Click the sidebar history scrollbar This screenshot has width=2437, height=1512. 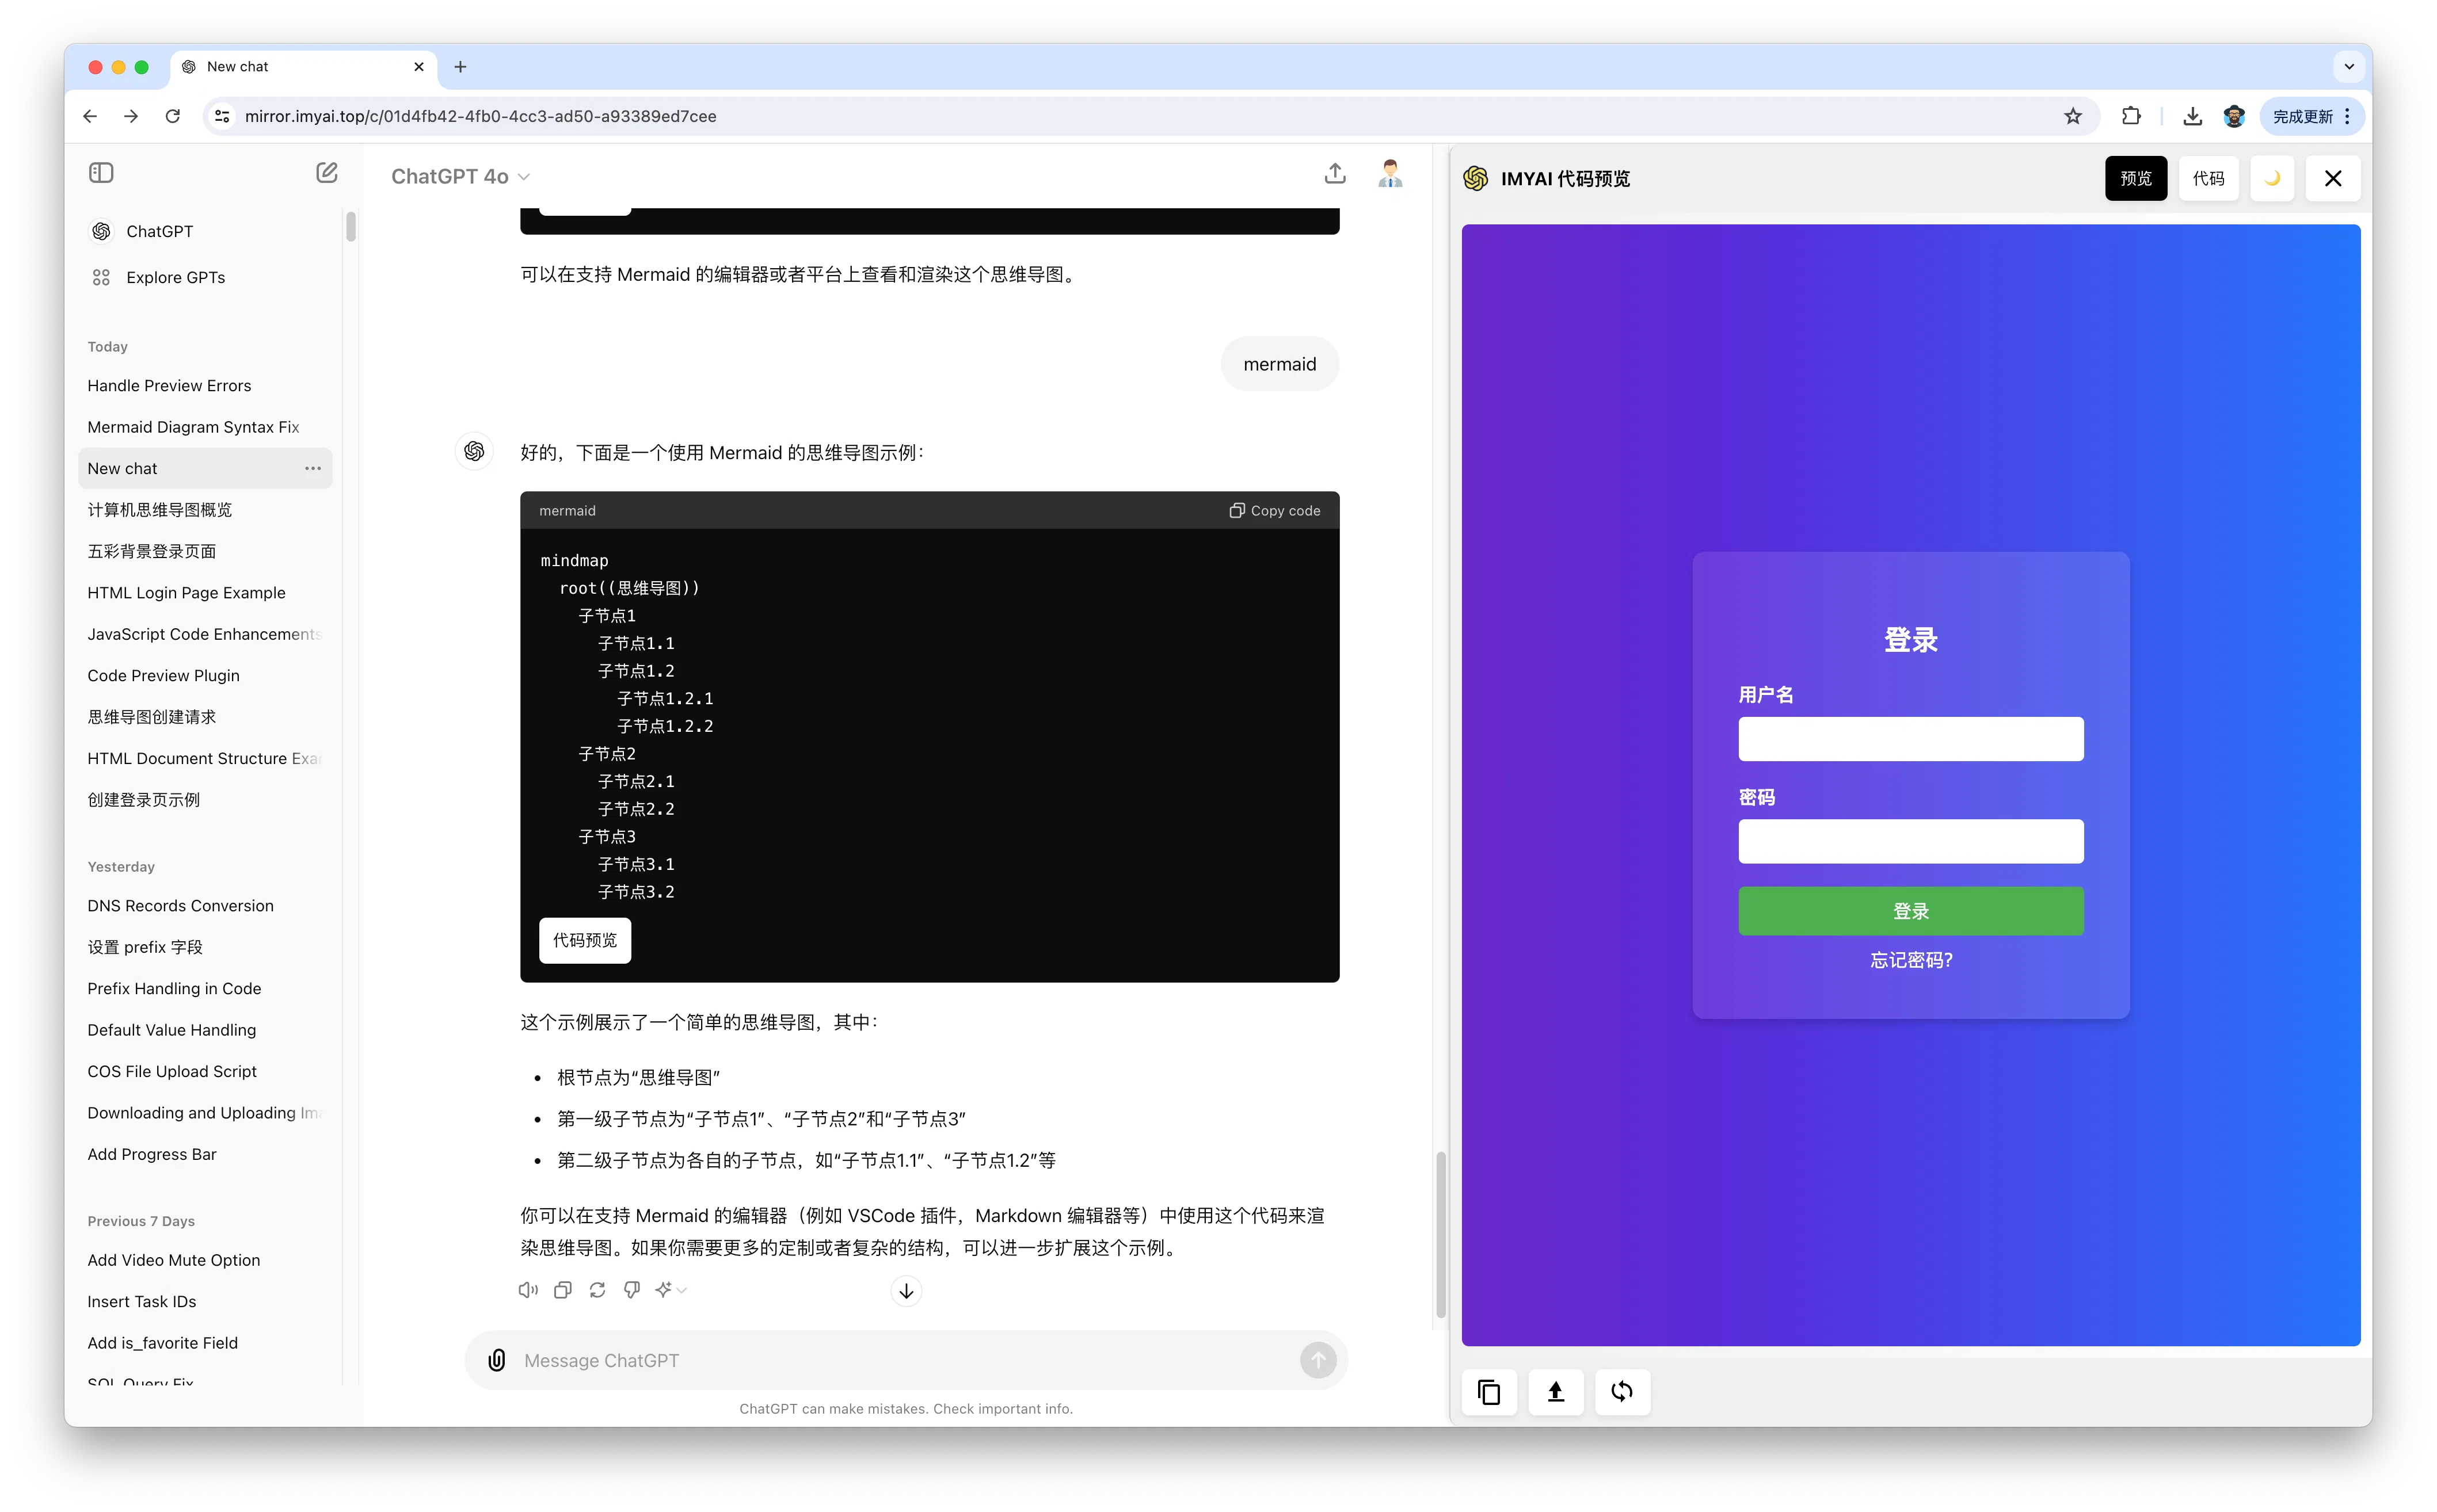click(x=350, y=226)
